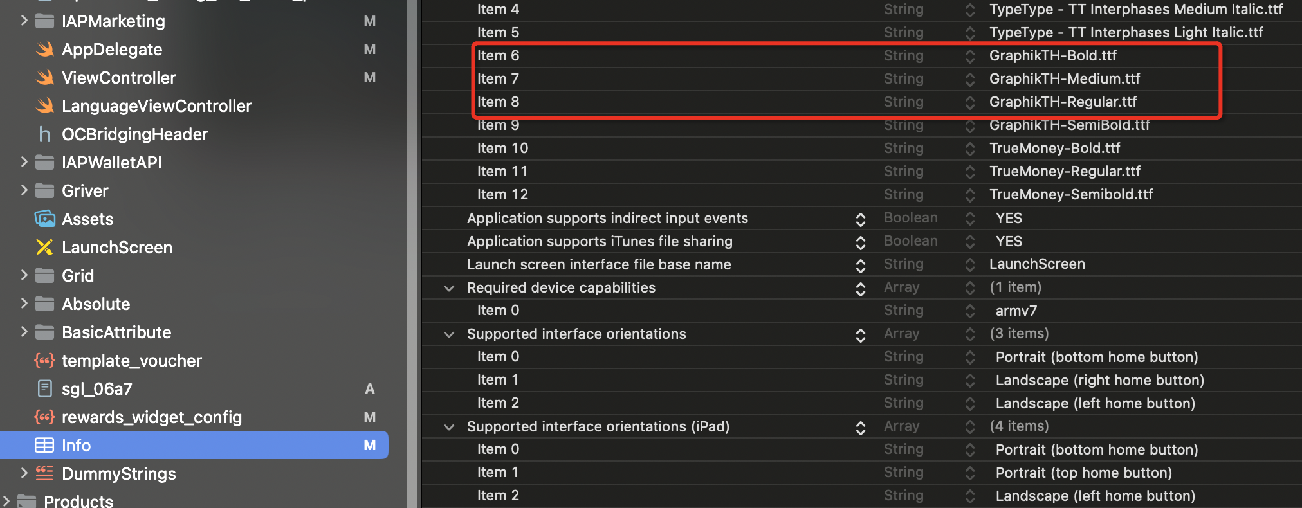Click the DummyStrings file icon
This screenshot has width=1302, height=508.
tap(44, 474)
